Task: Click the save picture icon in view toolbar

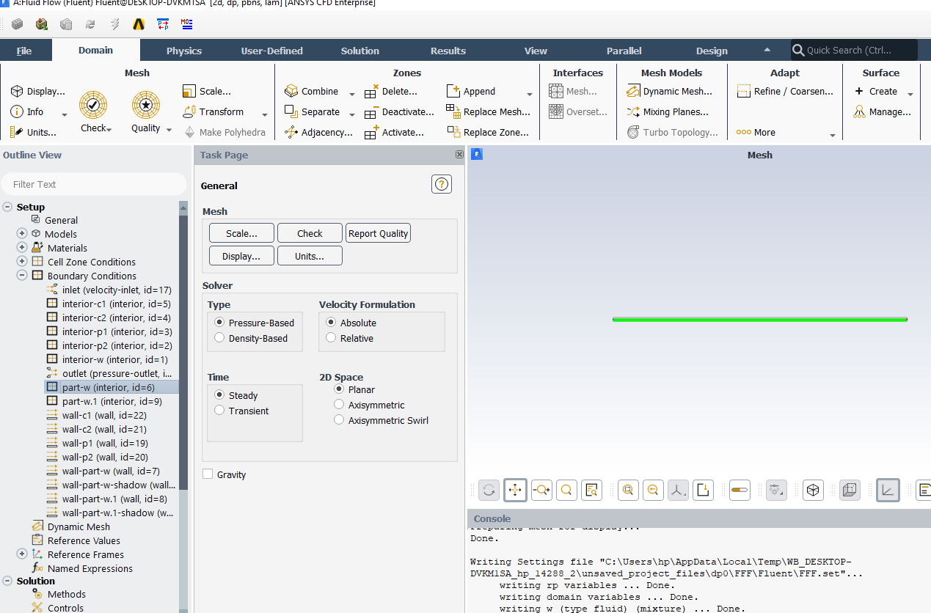Action: click(703, 490)
